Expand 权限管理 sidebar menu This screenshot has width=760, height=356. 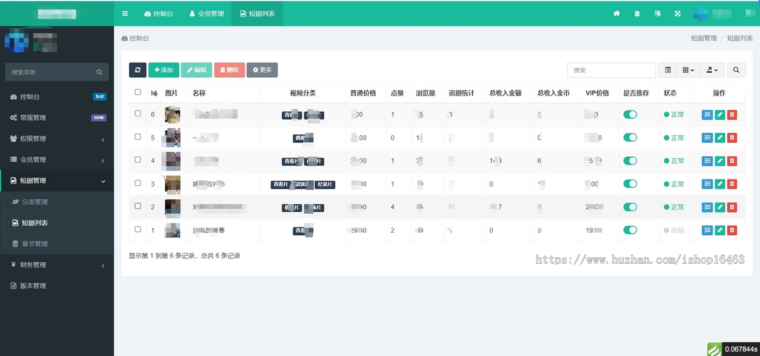pos(57,138)
